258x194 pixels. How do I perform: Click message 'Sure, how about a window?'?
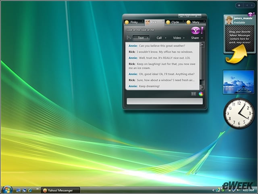coord(154,80)
